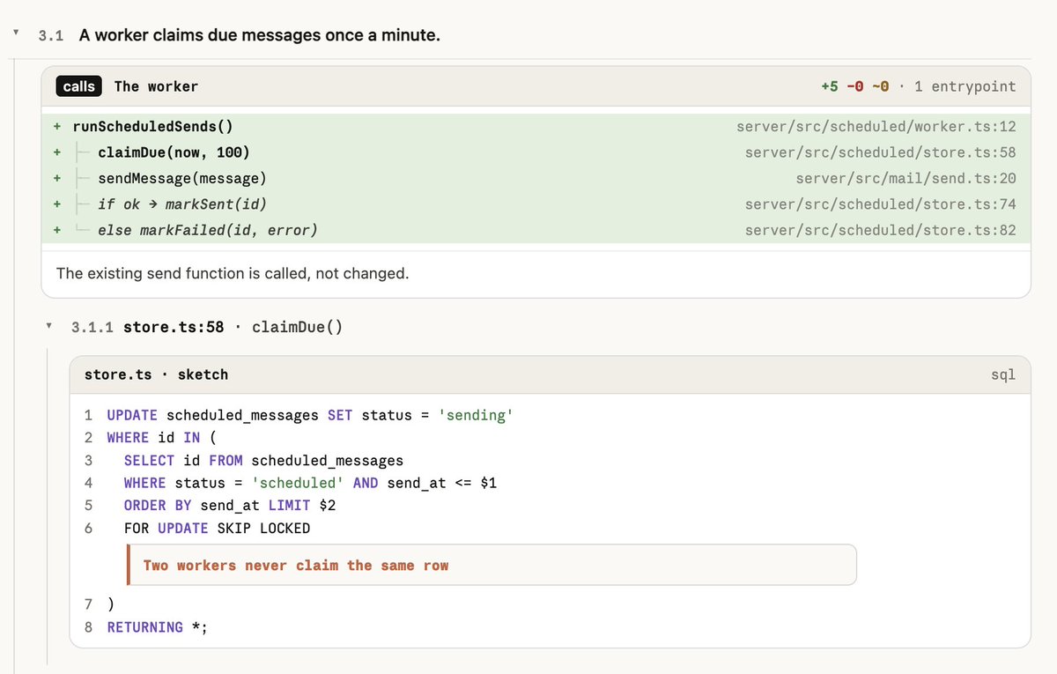Viewport: 1057px width, 674px height.
Task: Click the annotation "Two workers never claim the same row"
Action: 492,565
